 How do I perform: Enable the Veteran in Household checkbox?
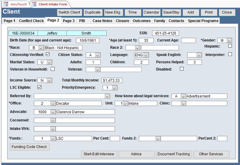pos(52,69)
